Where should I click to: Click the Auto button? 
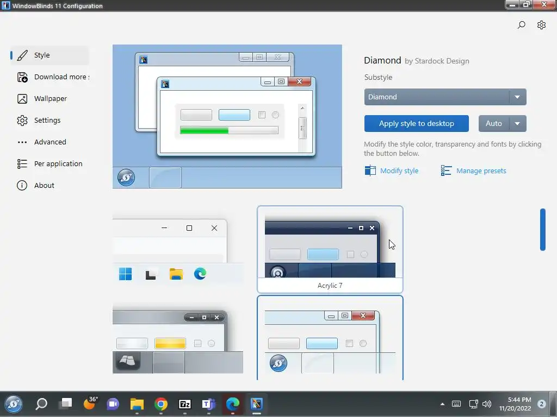tap(494, 123)
